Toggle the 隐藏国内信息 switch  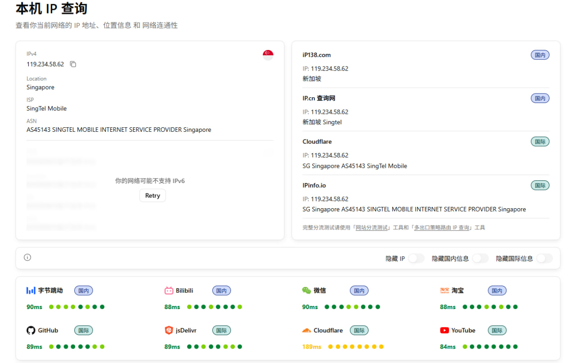point(480,258)
